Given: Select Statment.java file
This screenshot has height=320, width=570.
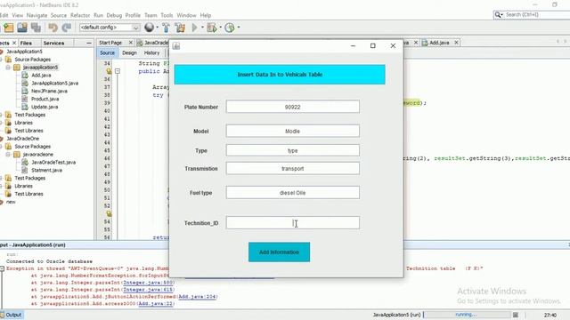Looking at the screenshot, I should [x=46, y=170].
